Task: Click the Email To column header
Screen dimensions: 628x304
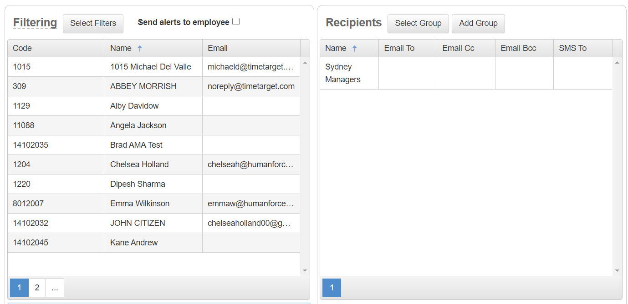Action: click(408, 48)
